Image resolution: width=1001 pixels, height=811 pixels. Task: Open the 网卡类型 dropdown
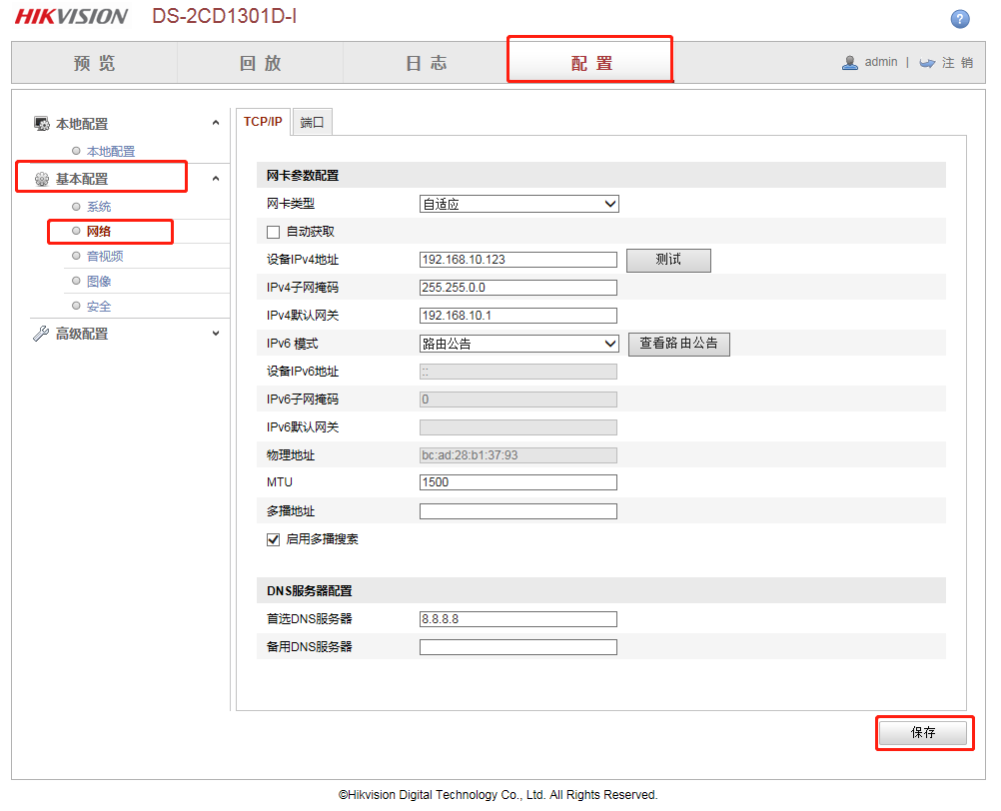click(518, 204)
